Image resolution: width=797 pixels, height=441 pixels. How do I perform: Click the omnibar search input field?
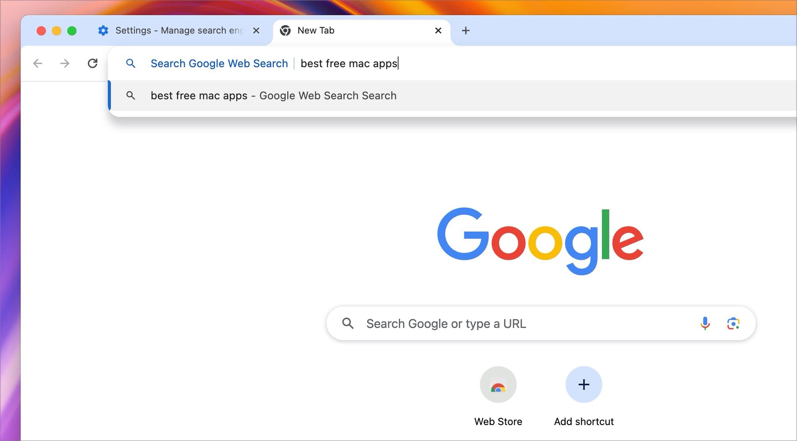pos(348,64)
